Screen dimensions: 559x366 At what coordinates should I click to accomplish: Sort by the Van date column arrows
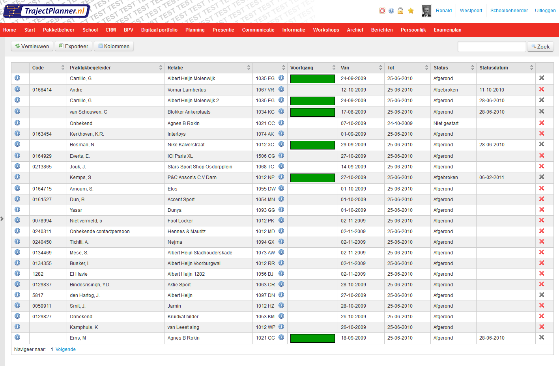380,67
